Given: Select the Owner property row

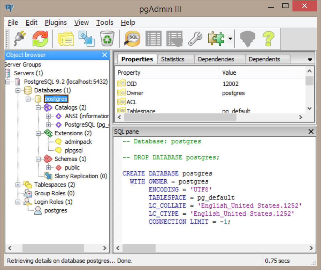Looking at the screenshot, I should [210, 93].
